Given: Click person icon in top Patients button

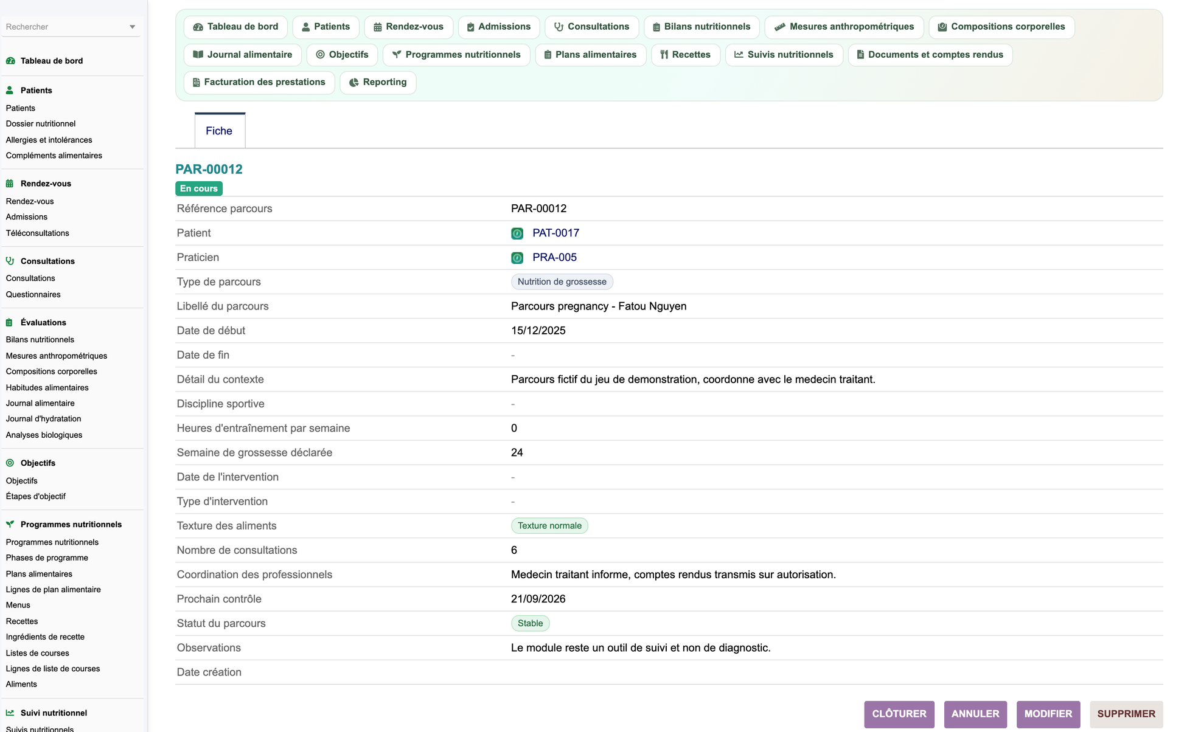Looking at the screenshot, I should 306,27.
